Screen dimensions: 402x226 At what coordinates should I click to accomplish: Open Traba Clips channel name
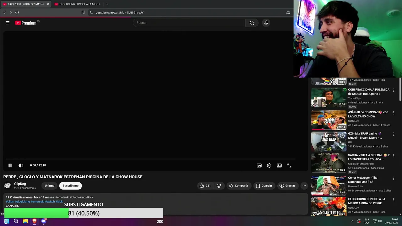pyautogui.click(x=354, y=98)
